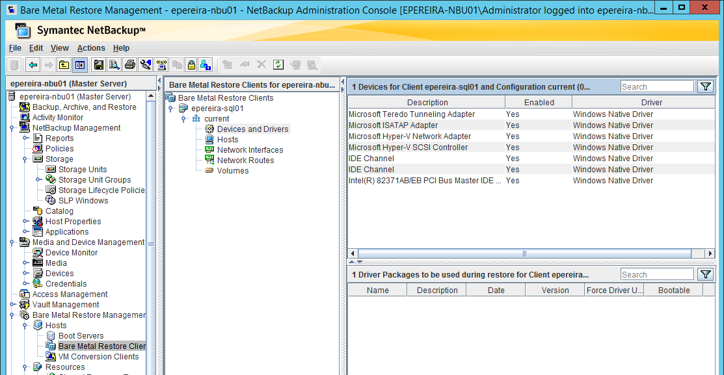Click the Print toolbar icon
The height and width of the screenshot is (375, 724).
[x=130, y=65]
